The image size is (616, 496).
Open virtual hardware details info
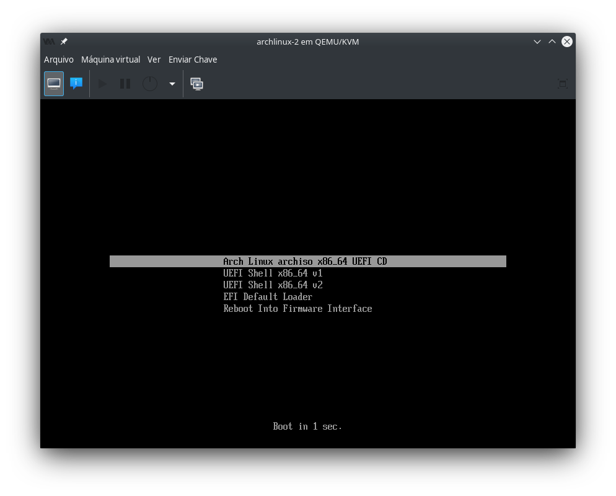coord(76,84)
